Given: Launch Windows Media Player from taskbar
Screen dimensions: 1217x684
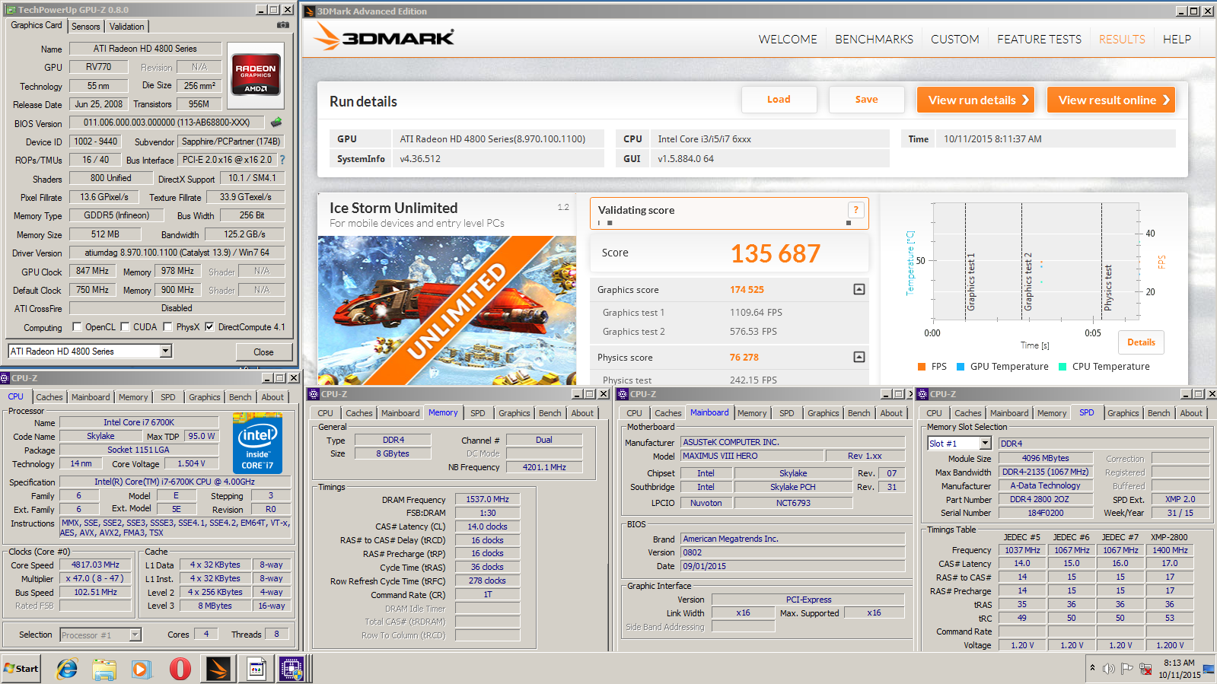Looking at the screenshot, I should click(x=142, y=669).
